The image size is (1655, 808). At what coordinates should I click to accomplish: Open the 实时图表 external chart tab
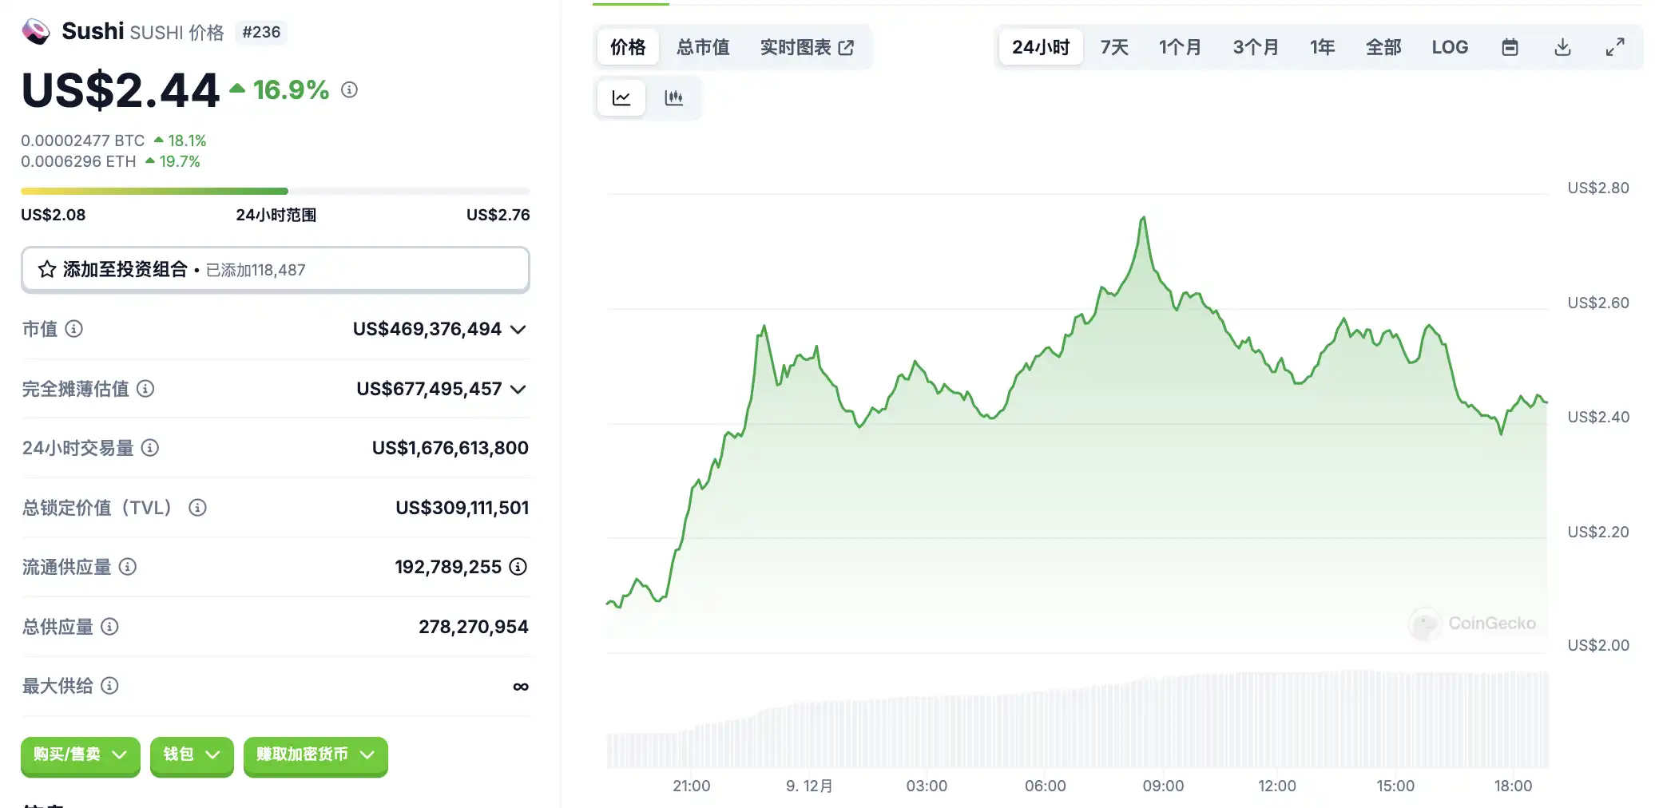[x=807, y=48]
